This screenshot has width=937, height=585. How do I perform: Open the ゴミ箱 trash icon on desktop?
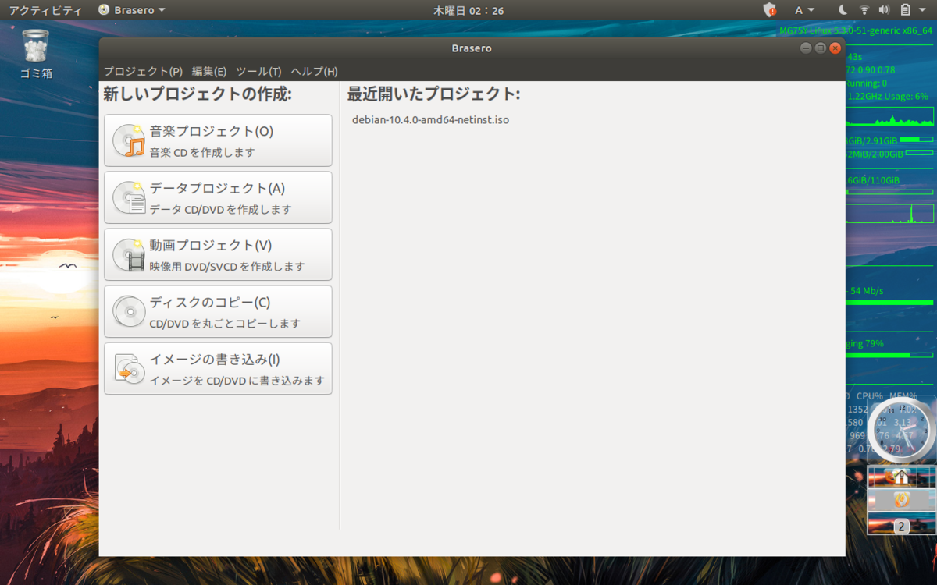34,47
